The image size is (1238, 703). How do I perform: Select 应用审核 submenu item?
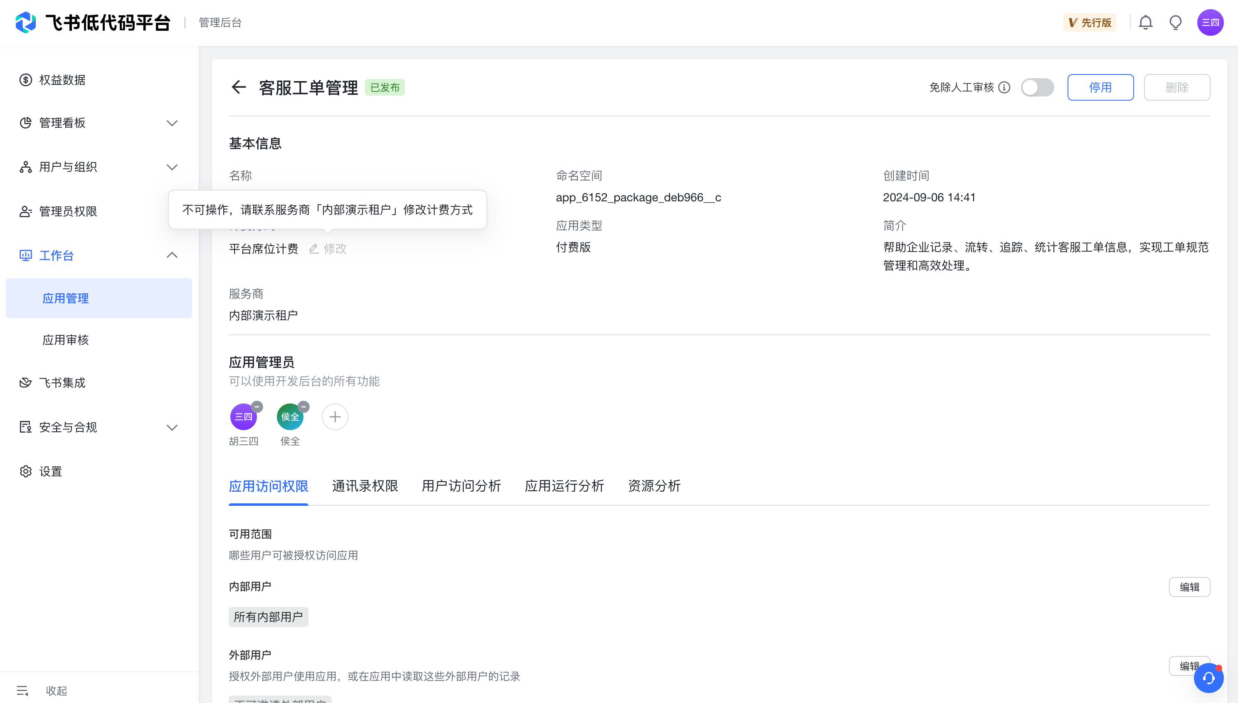click(x=99, y=340)
